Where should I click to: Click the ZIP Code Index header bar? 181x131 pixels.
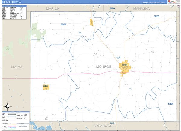point(14,6)
